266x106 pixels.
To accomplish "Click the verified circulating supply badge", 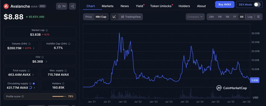I will coord(34,83).
